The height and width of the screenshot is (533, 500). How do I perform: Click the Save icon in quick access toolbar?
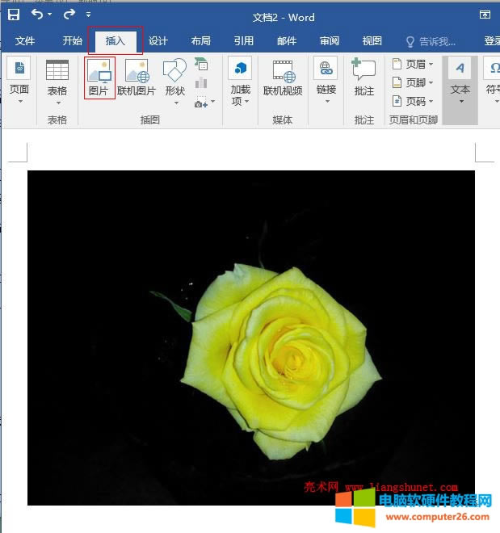point(14,15)
